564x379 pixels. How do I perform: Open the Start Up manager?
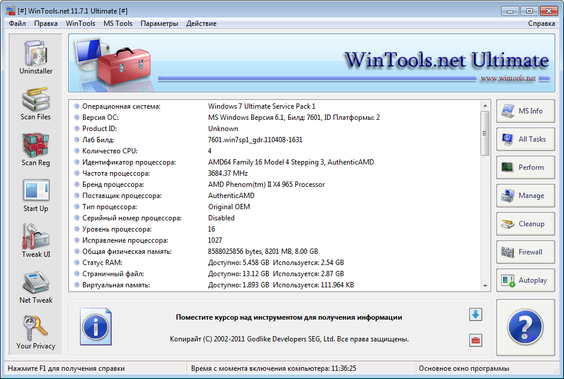coord(36,196)
